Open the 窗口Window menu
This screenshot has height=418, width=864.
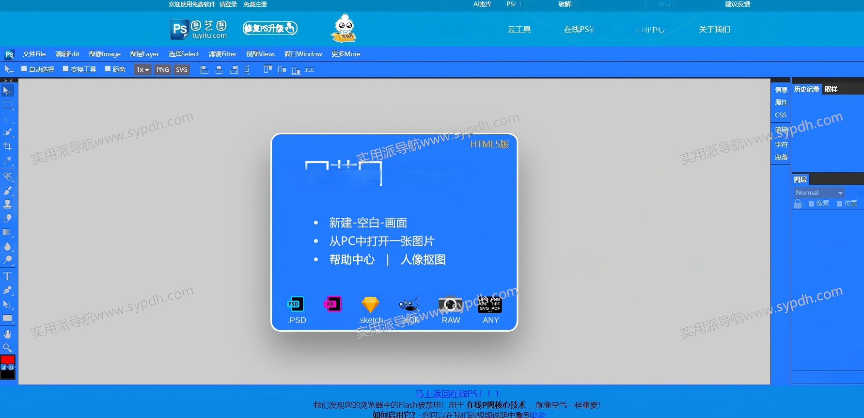tap(303, 54)
